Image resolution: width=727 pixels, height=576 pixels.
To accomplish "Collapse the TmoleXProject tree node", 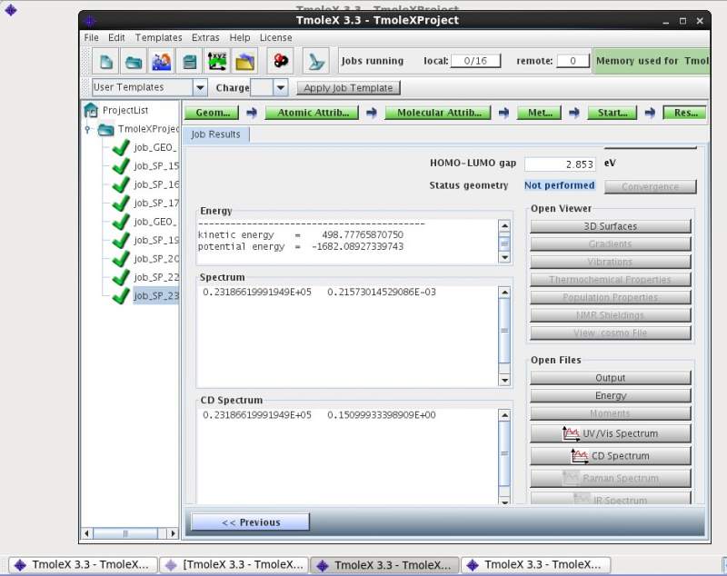I will (87, 129).
